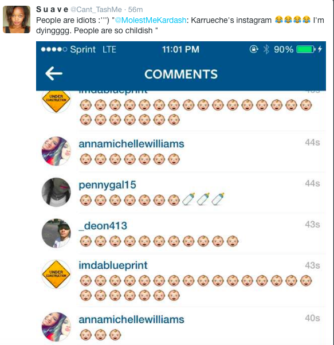Screen dimensions: 334x345
Task: Open the @MolestMeKardash mention link
Action: coord(151,20)
